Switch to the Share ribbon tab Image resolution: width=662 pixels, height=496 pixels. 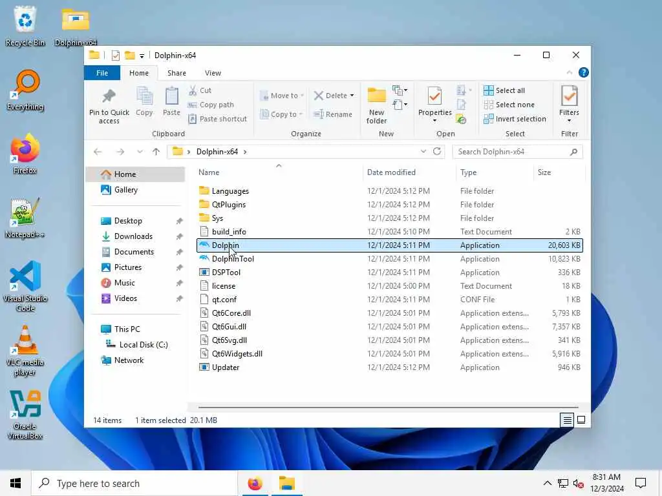pos(176,73)
